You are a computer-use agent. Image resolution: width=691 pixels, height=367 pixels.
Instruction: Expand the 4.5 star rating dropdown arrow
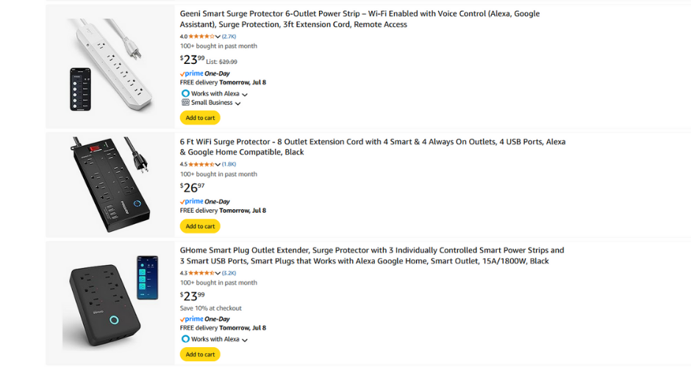pos(218,164)
